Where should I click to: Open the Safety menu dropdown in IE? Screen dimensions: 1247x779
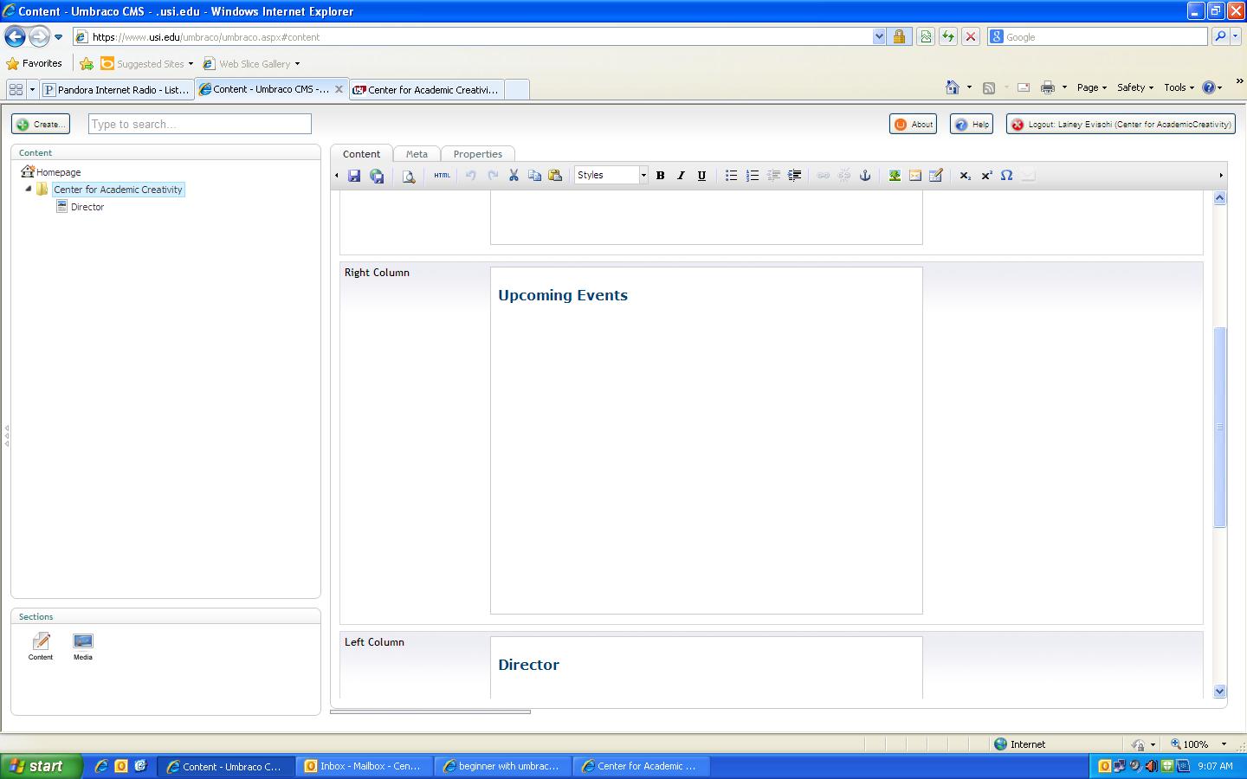(x=1134, y=87)
